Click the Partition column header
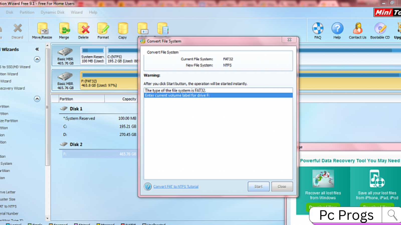The width and height of the screenshot is (401, 225). point(82,99)
